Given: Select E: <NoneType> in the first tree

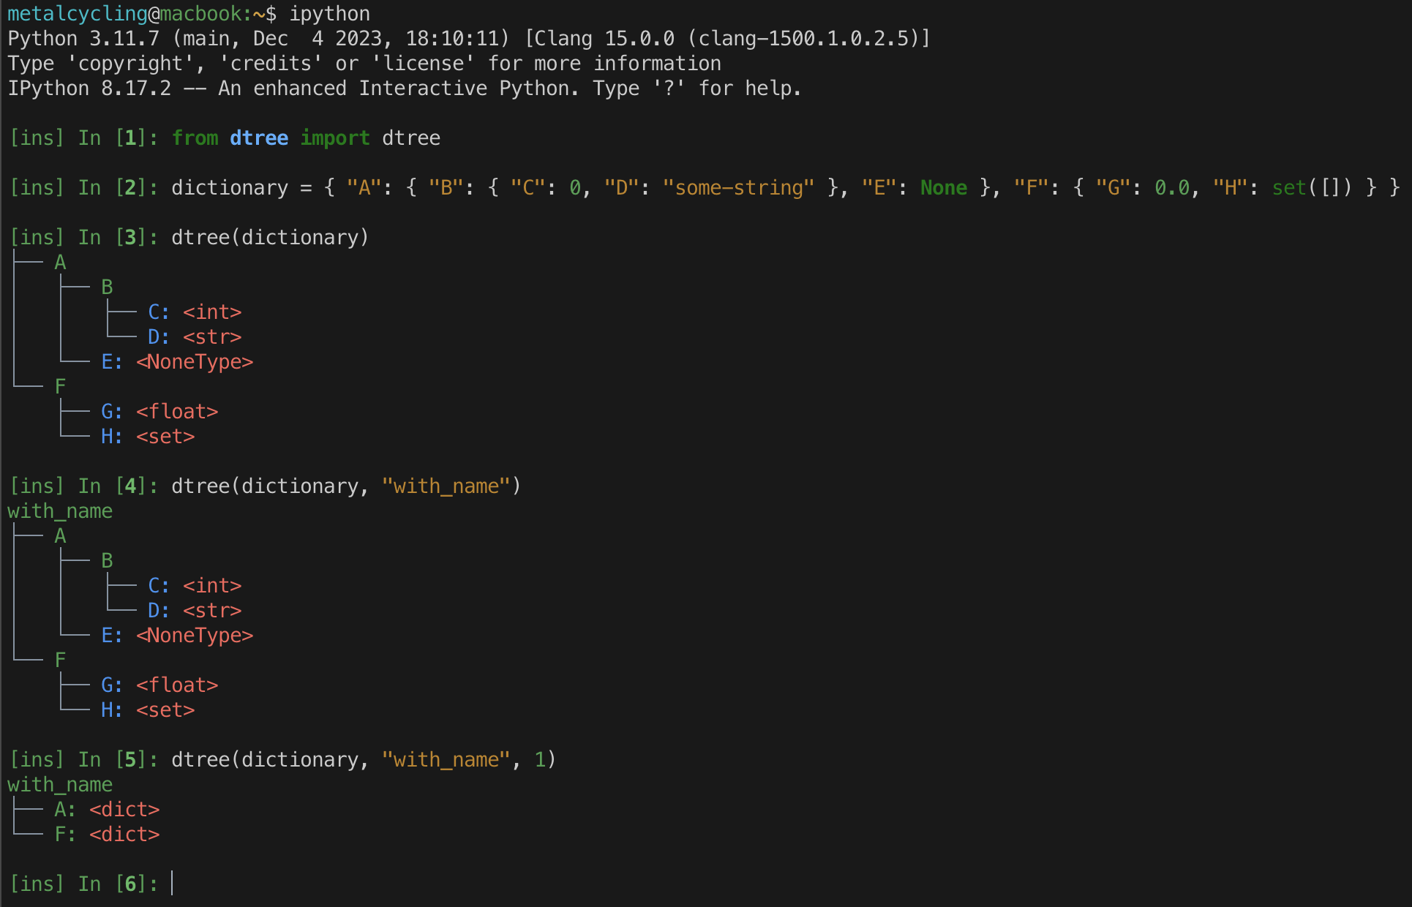Looking at the screenshot, I should (178, 361).
